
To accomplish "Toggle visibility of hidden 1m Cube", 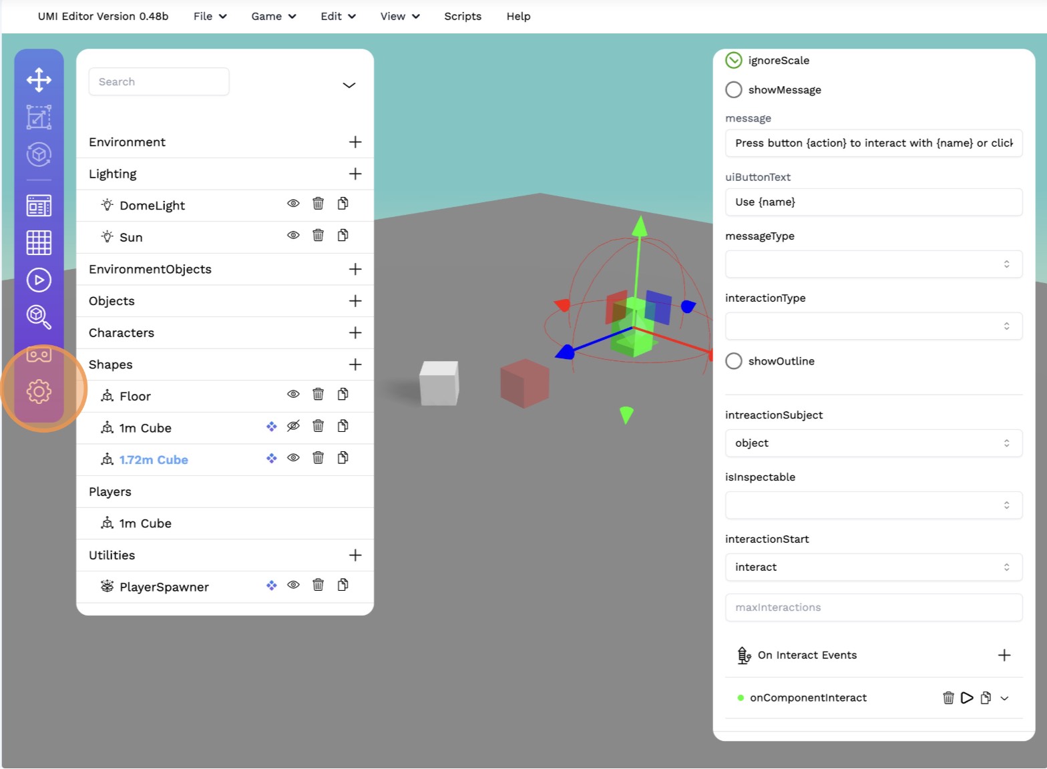I will tap(293, 427).
